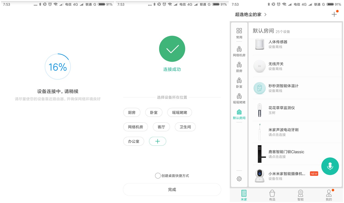This screenshot has height=203, width=344.
Task: Open sidebar settings gear icon
Action: click(x=239, y=179)
